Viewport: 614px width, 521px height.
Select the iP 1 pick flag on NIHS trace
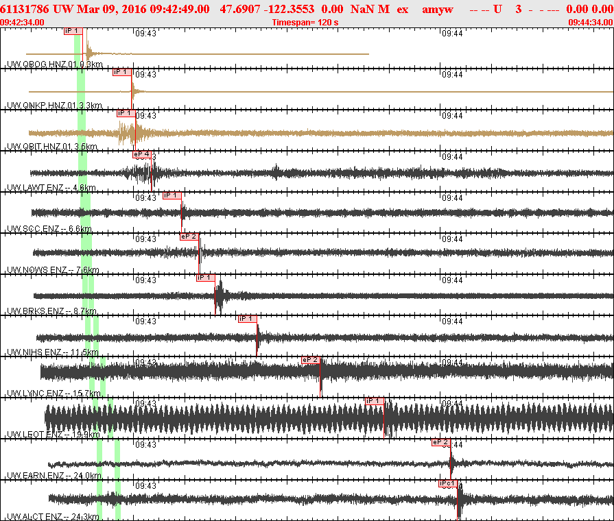248,319
